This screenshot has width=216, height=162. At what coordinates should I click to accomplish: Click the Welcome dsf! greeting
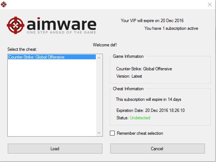105,45
